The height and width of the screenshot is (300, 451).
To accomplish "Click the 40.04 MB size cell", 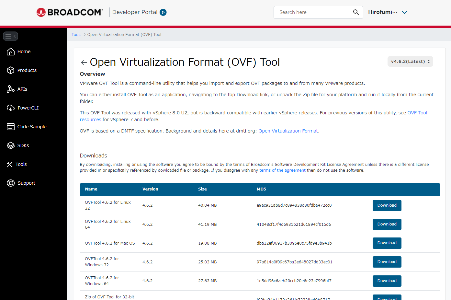I will 208,205.
